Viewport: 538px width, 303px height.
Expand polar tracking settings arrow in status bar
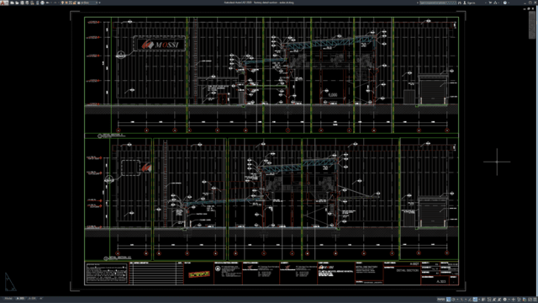point(457,300)
